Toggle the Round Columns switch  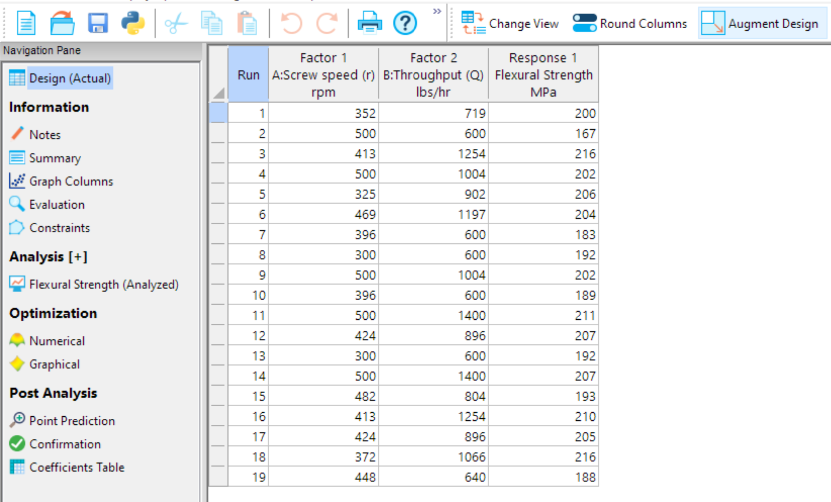[584, 23]
